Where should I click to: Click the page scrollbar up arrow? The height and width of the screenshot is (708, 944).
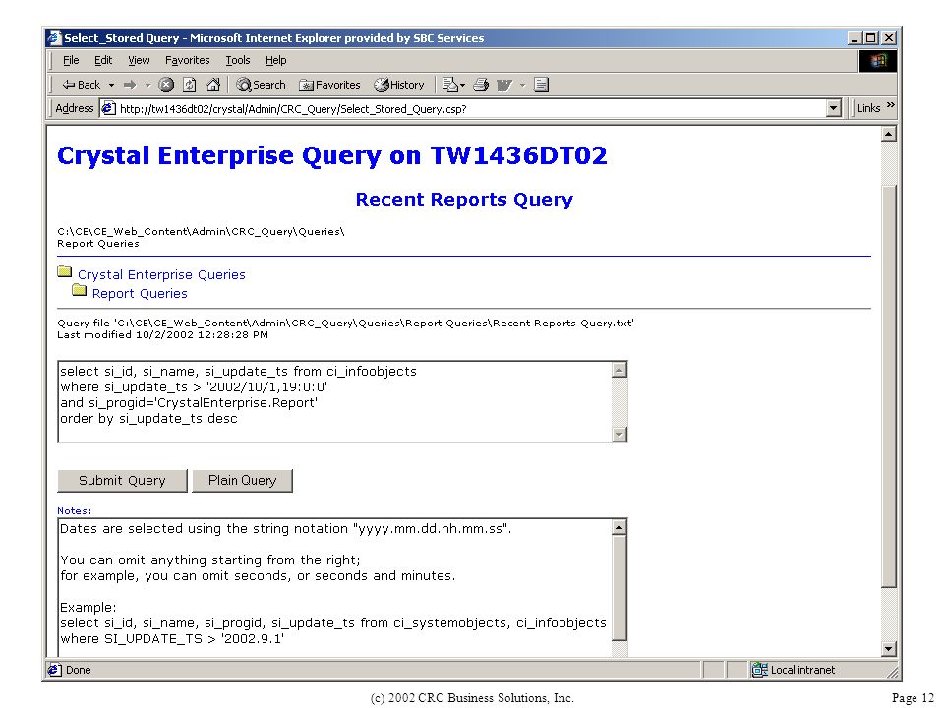pyautogui.click(x=889, y=134)
